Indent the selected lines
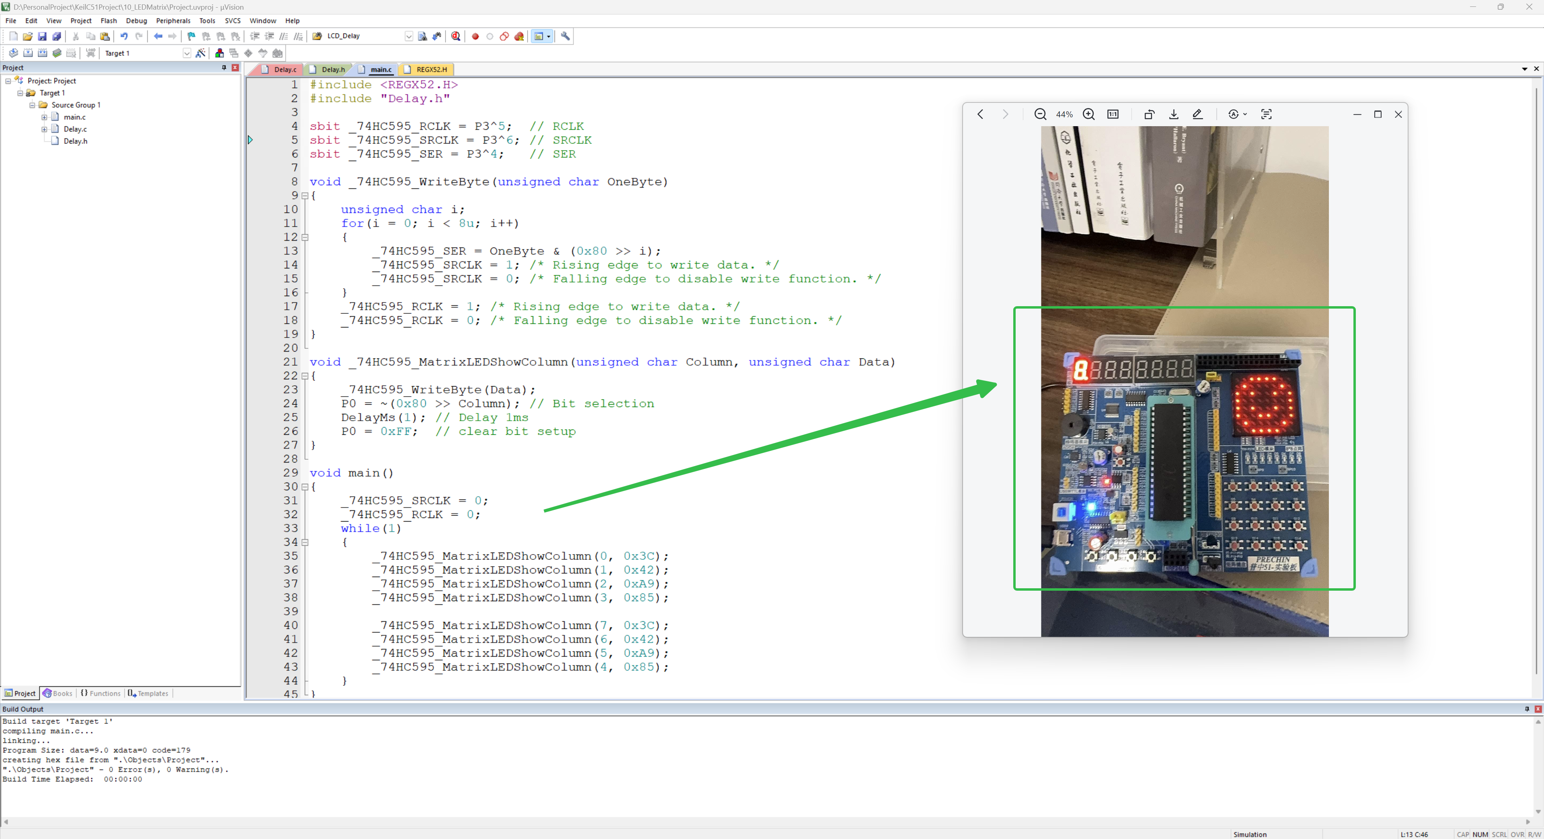 (x=255, y=37)
